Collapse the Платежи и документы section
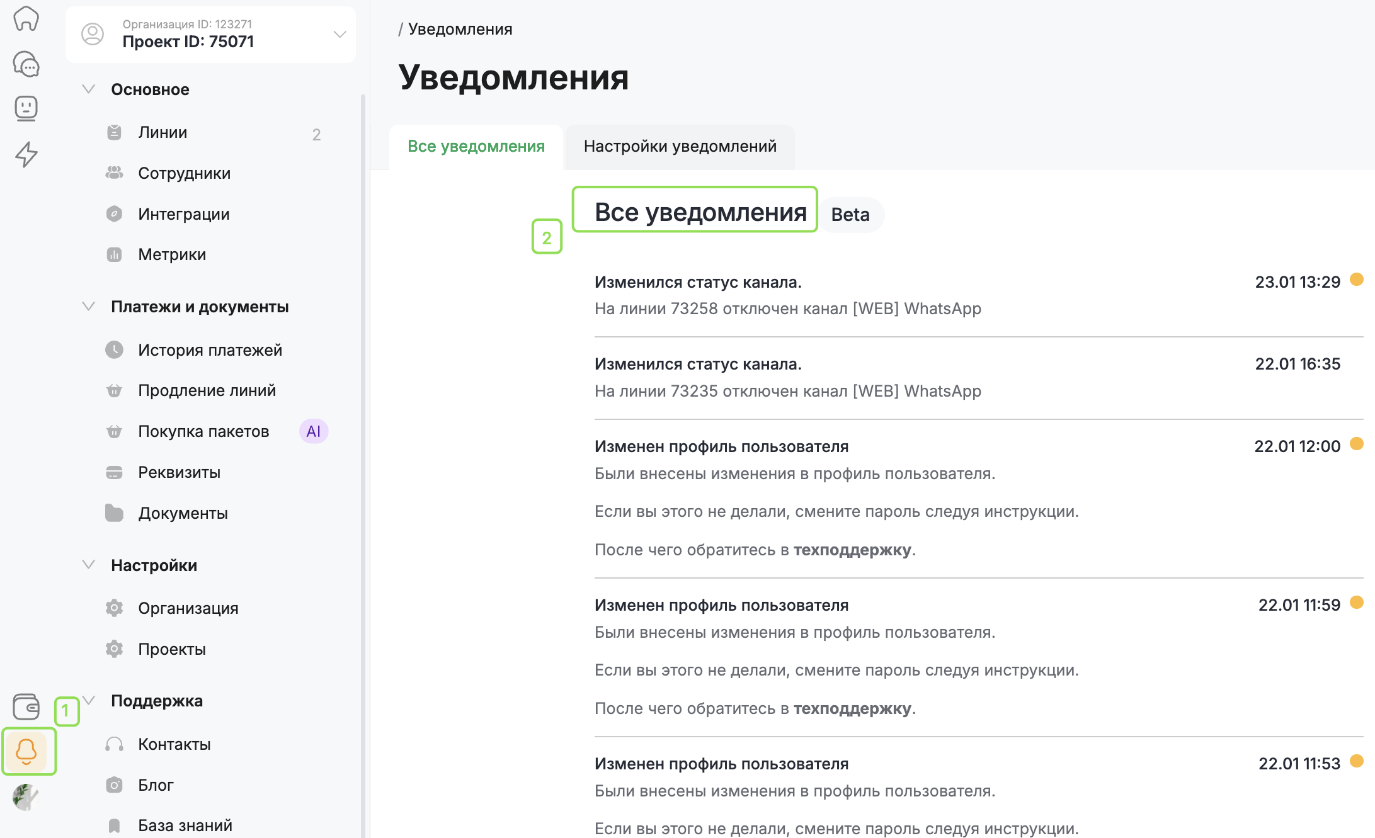The image size is (1375, 838). click(89, 307)
